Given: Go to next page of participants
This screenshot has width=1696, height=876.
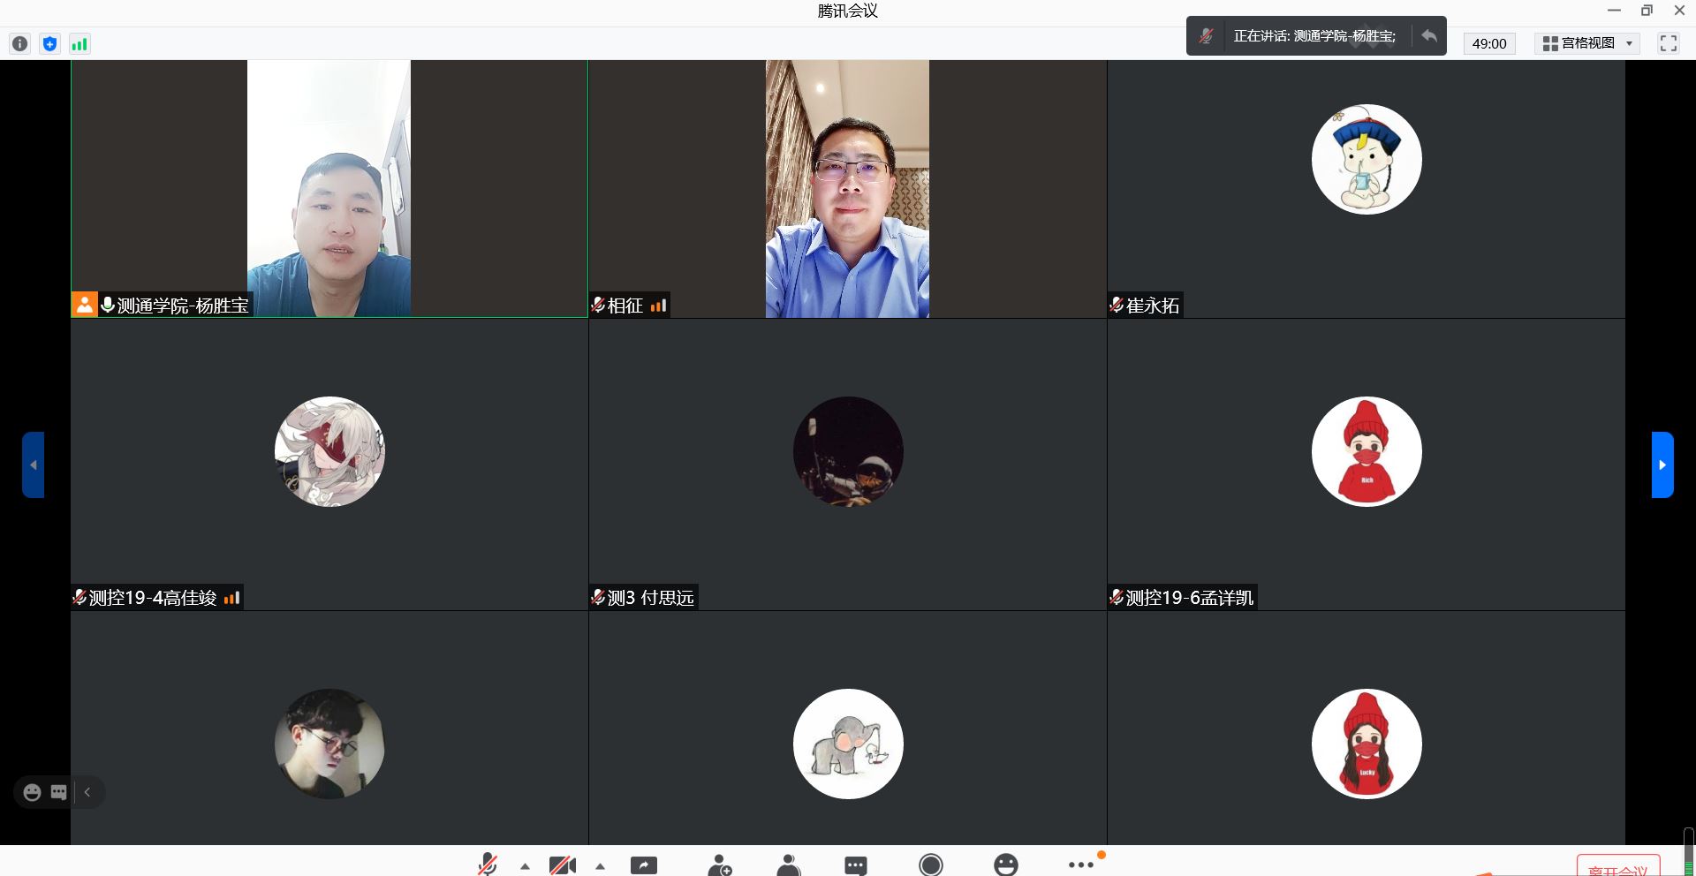Looking at the screenshot, I should click(1662, 464).
